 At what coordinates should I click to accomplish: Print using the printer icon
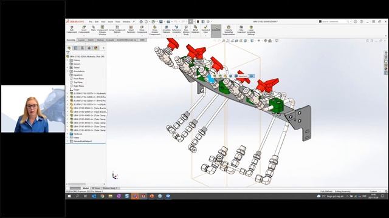[x=168, y=22]
